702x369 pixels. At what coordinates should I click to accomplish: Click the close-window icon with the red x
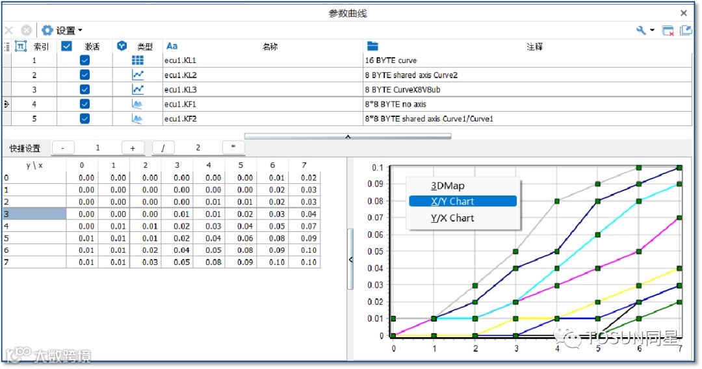[x=668, y=31]
